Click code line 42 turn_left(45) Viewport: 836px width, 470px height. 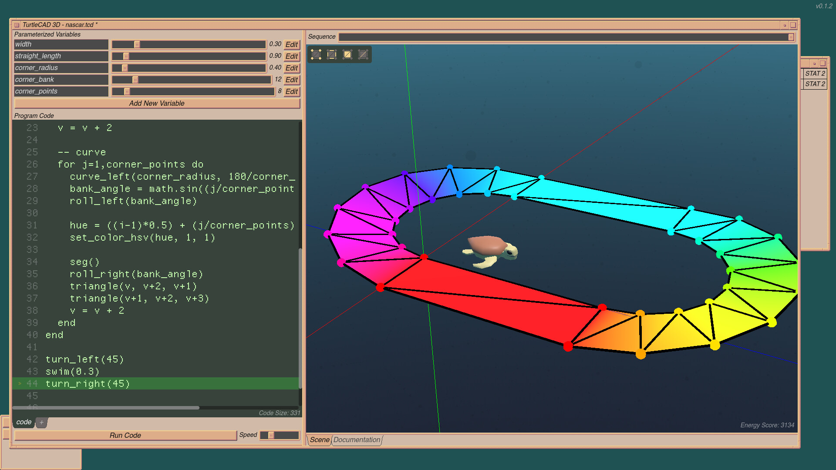pyautogui.click(x=84, y=359)
